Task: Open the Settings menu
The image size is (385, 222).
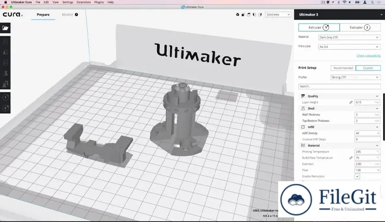Action: [x=68, y=2]
